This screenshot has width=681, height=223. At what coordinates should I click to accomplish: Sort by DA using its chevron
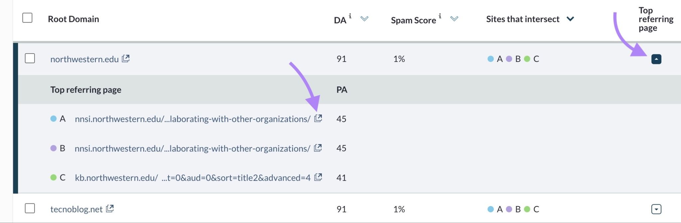(x=364, y=19)
